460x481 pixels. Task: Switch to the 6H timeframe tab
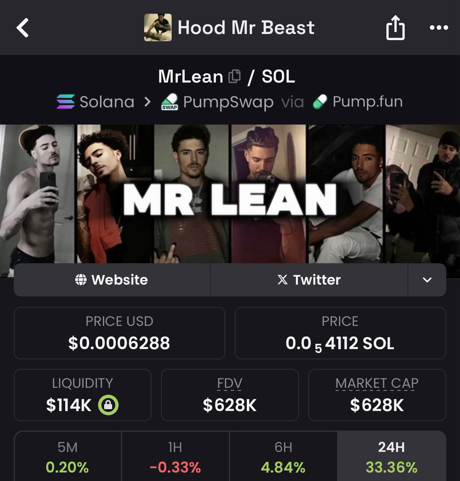[283, 457]
